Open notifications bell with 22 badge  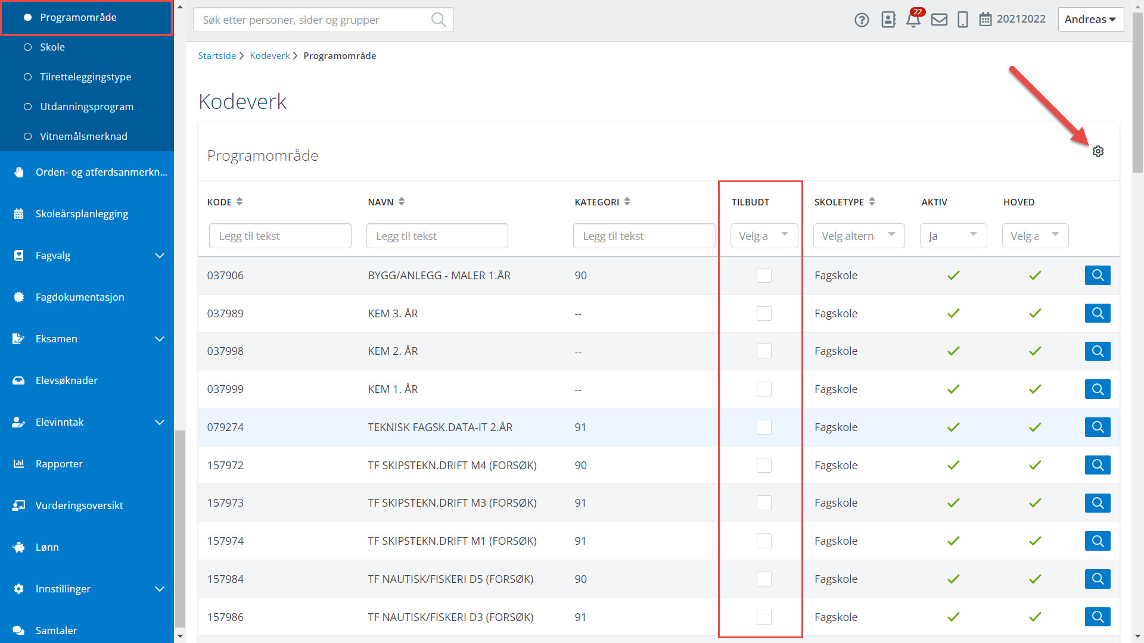pyautogui.click(x=914, y=18)
